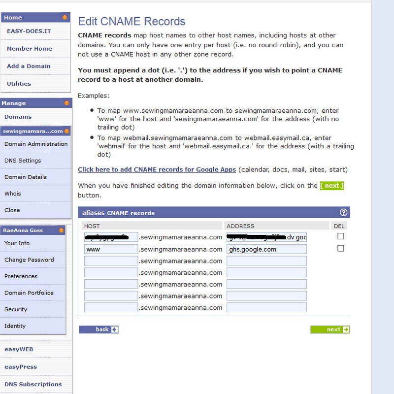Open Domains under Manage

(x=18, y=117)
